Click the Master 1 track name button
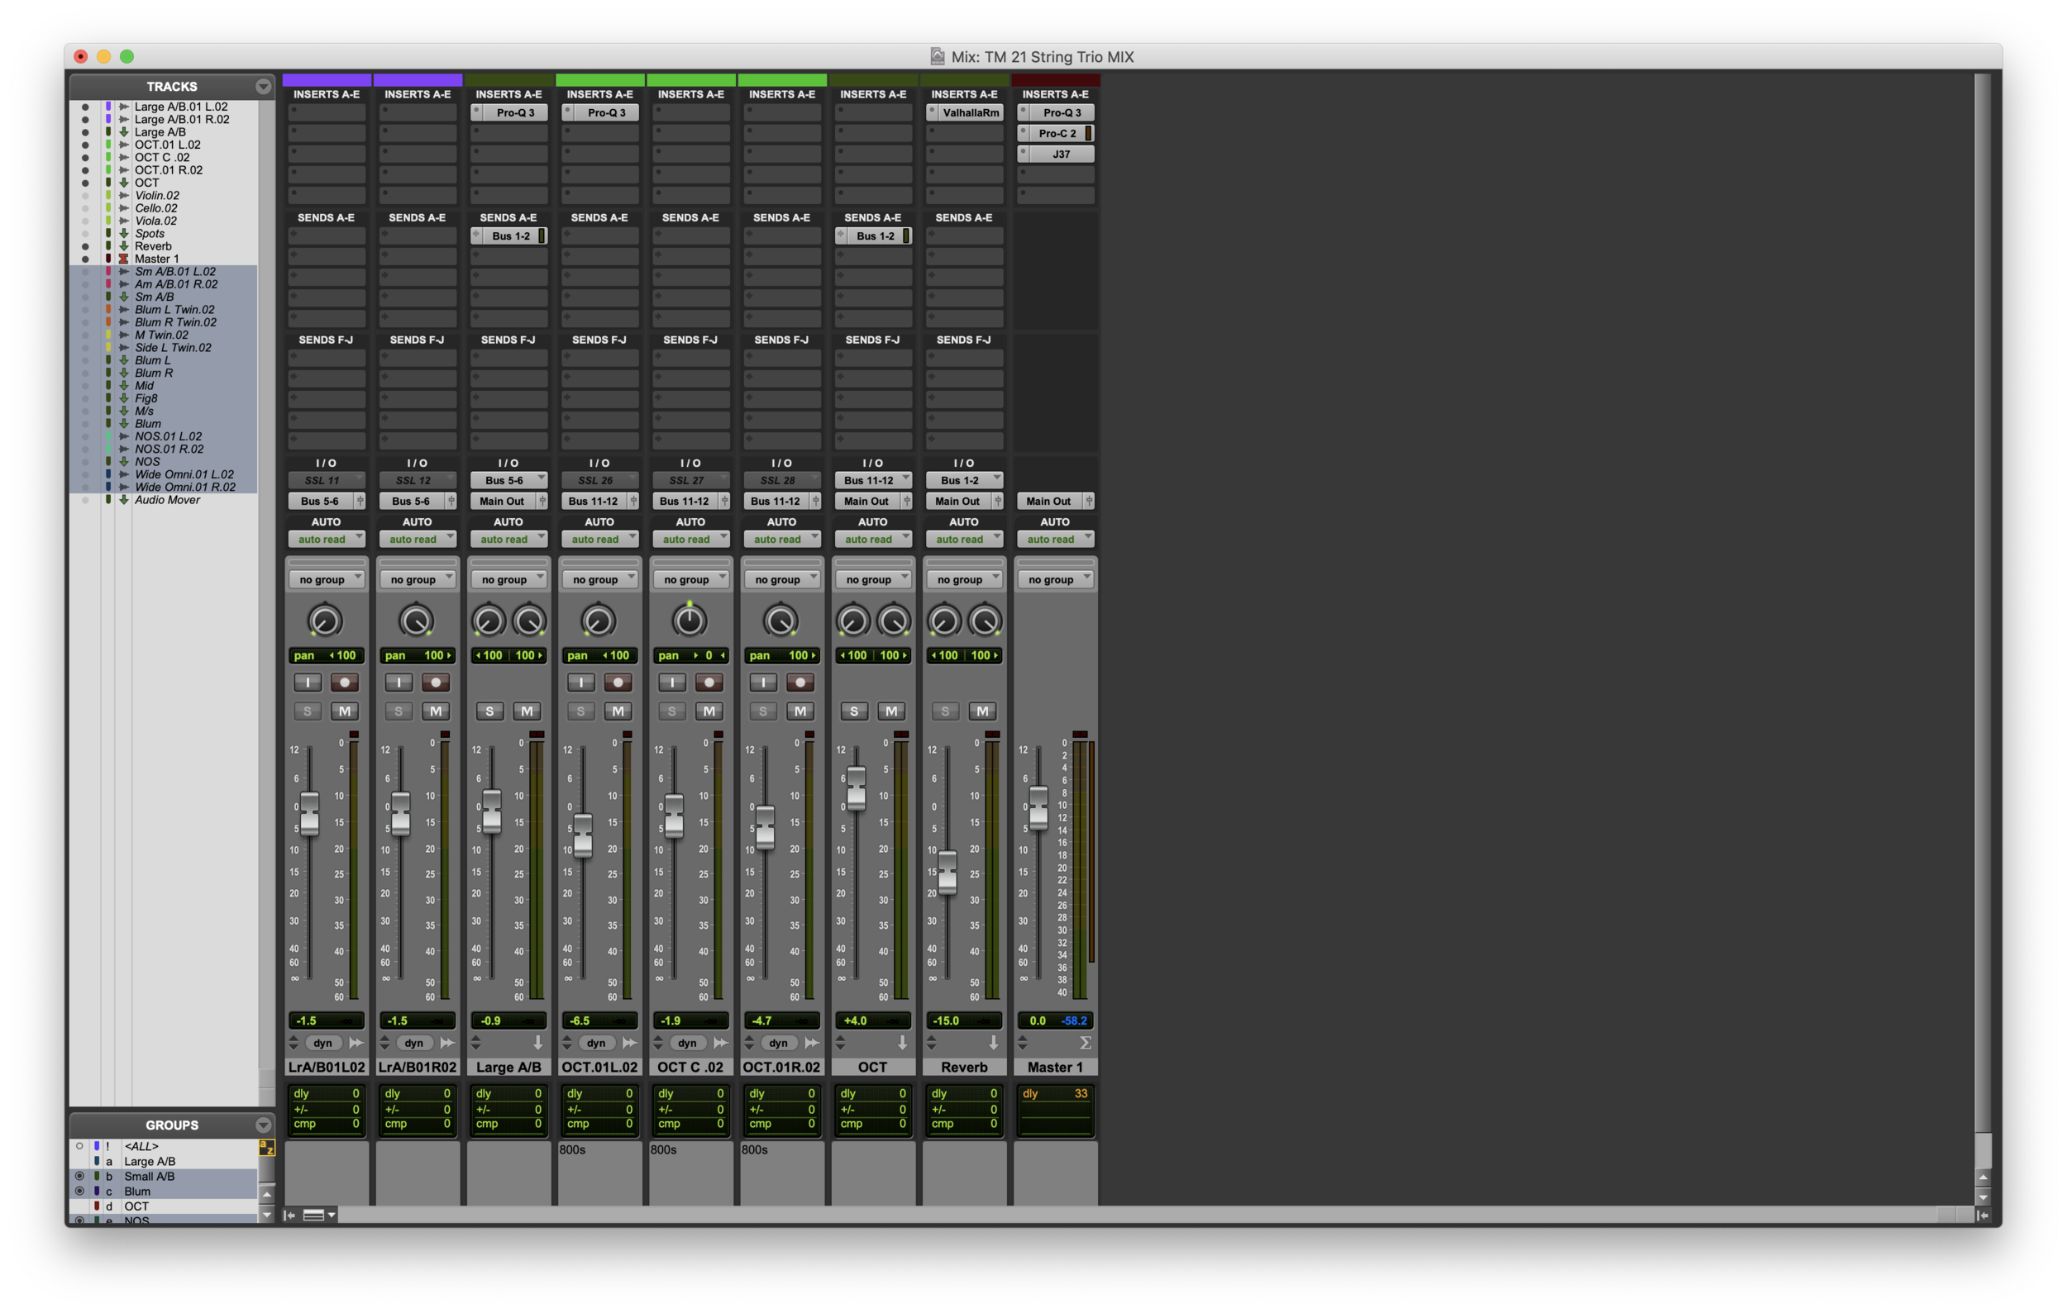Screen dimensions: 2067x1313 click(x=1055, y=1068)
